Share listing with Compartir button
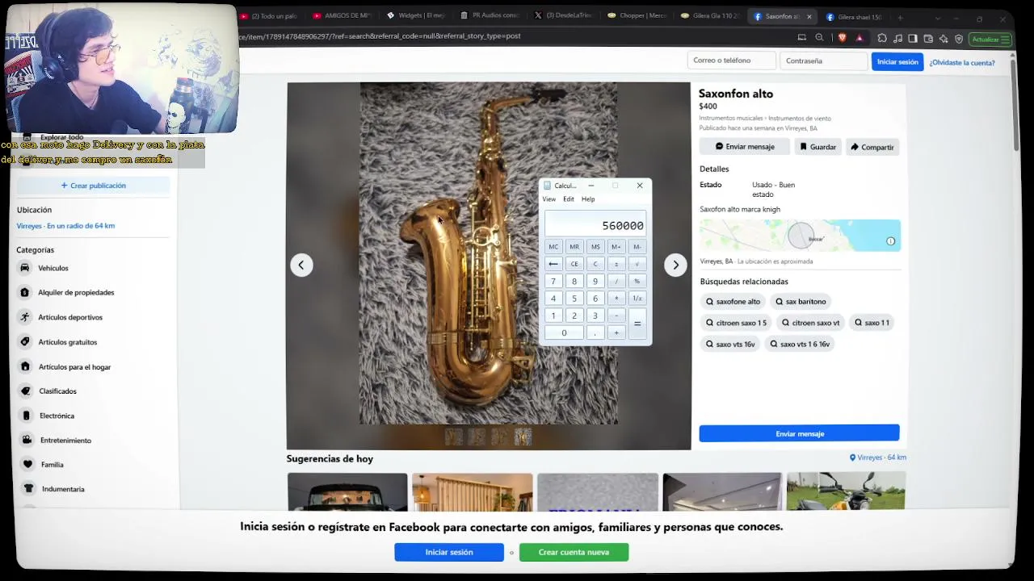 point(872,147)
